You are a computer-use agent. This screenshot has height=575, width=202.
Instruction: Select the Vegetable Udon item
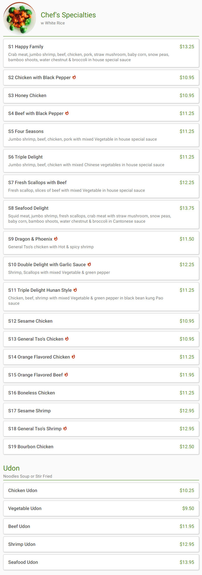pos(101,509)
